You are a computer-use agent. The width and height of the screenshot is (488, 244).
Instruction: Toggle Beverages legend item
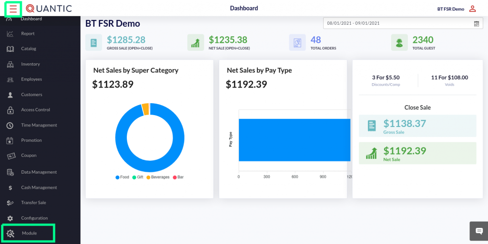click(157, 177)
